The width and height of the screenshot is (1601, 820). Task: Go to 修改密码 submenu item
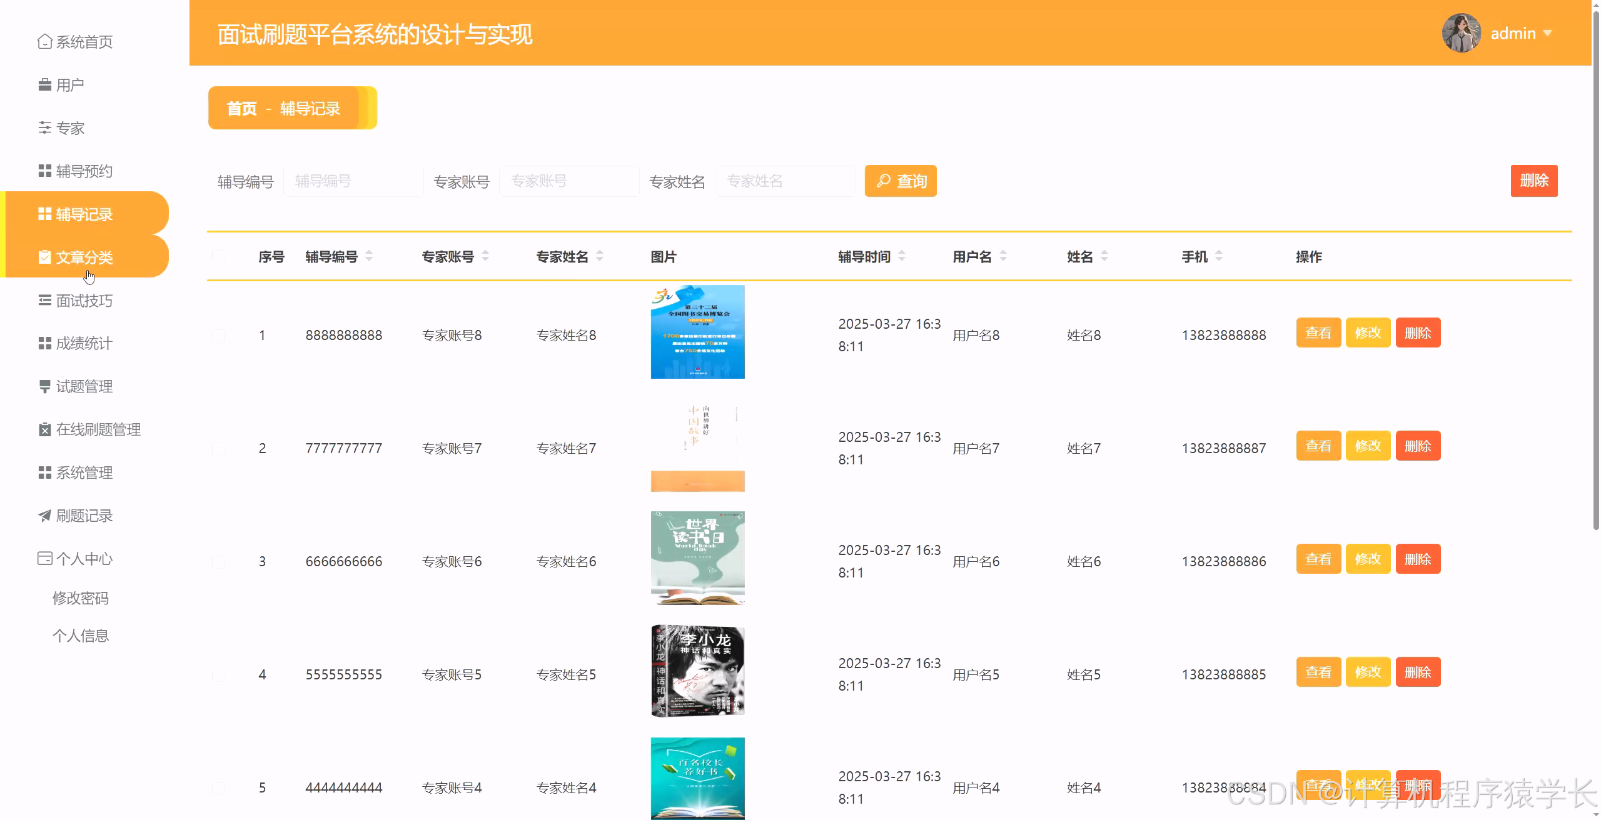pyautogui.click(x=81, y=598)
